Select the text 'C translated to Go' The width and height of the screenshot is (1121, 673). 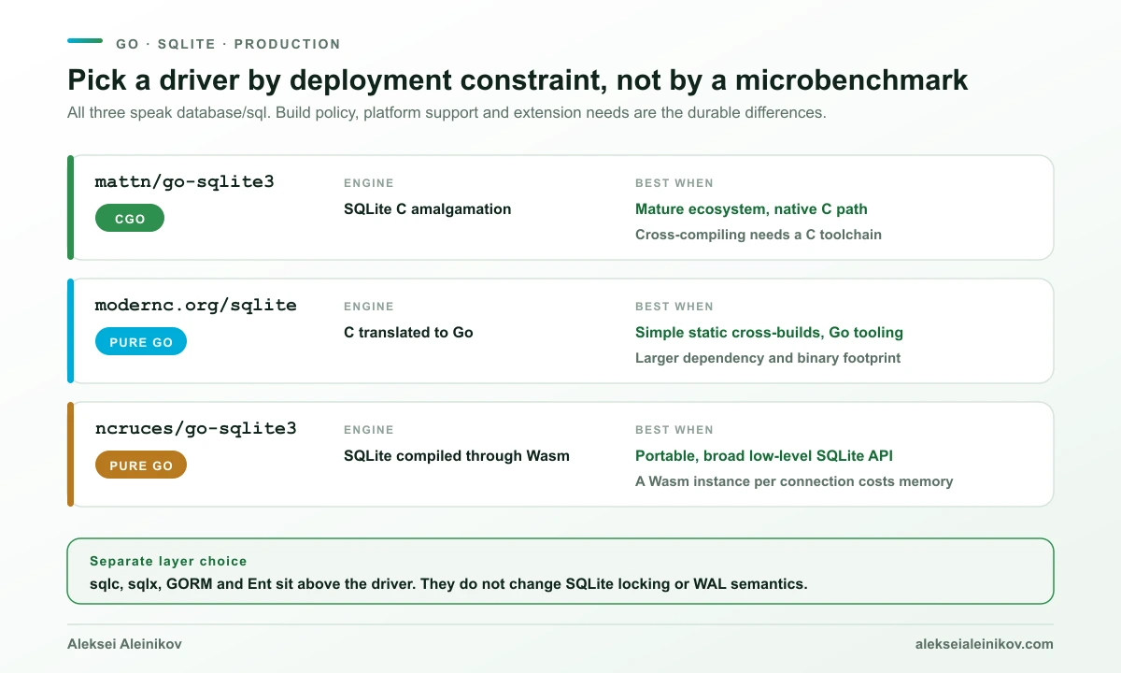408,333
